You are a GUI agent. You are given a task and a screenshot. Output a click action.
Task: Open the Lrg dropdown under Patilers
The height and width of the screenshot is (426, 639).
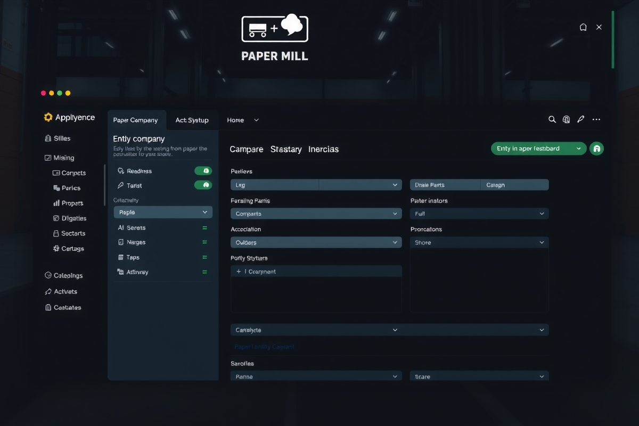click(x=316, y=185)
